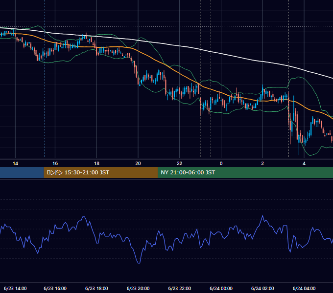333x293 pixels.
Task: Click the 0 hour axis label
Action: (x=221, y=164)
